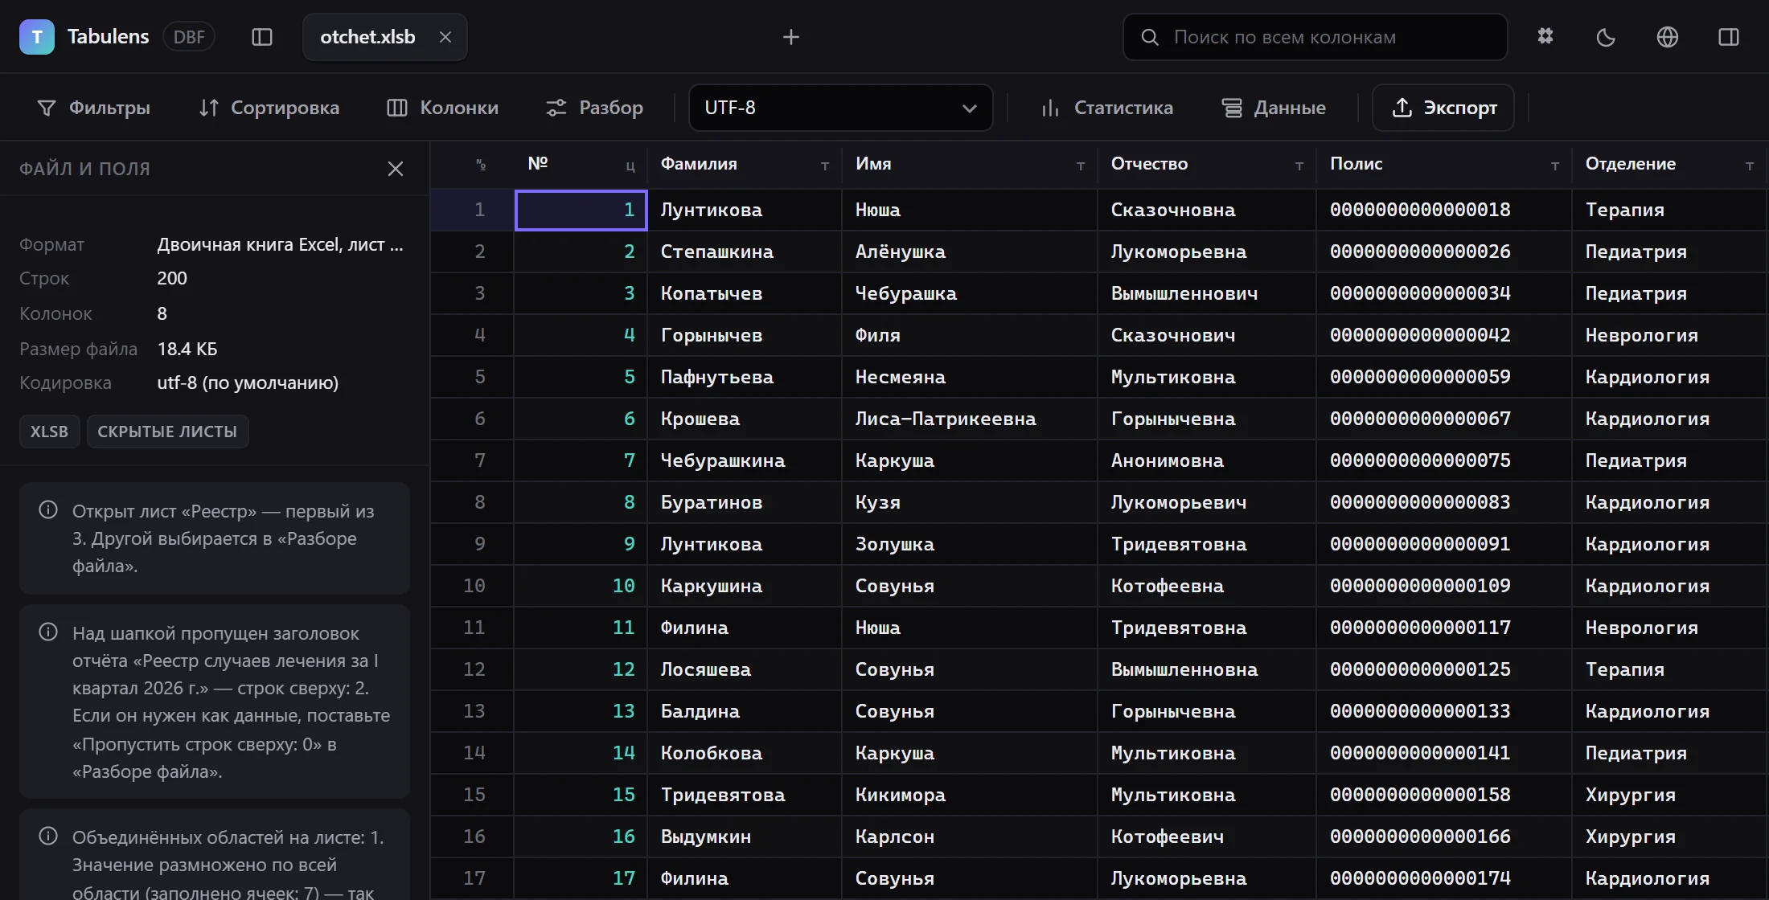Click the row-number corner icon in header
Viewport: 1769px width, 900px height.
tap(481, 165)
